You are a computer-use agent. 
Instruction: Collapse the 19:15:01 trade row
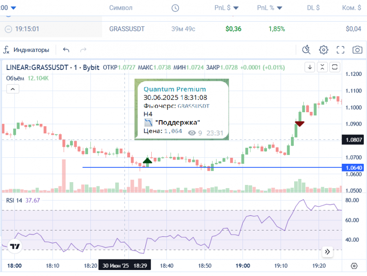point(8,29)
